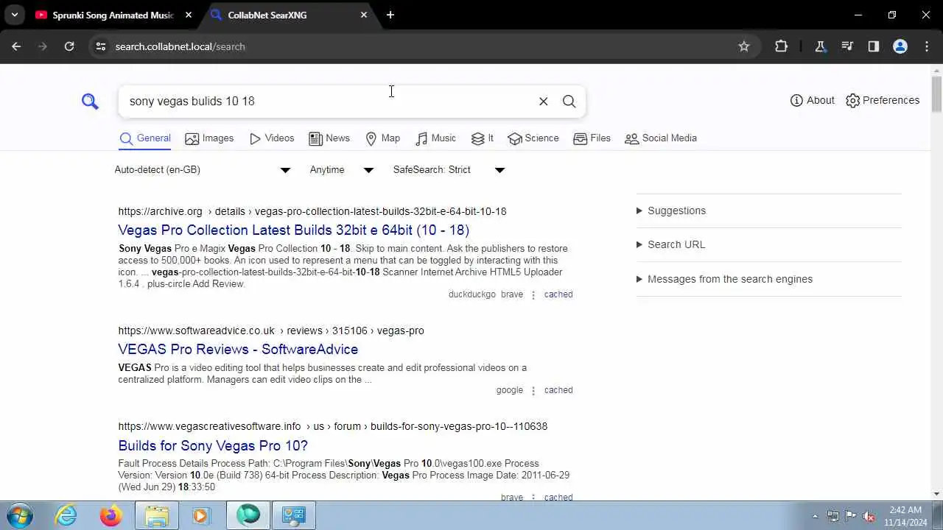
Task: Switch to the Music tab
Action: pos(435,138)
